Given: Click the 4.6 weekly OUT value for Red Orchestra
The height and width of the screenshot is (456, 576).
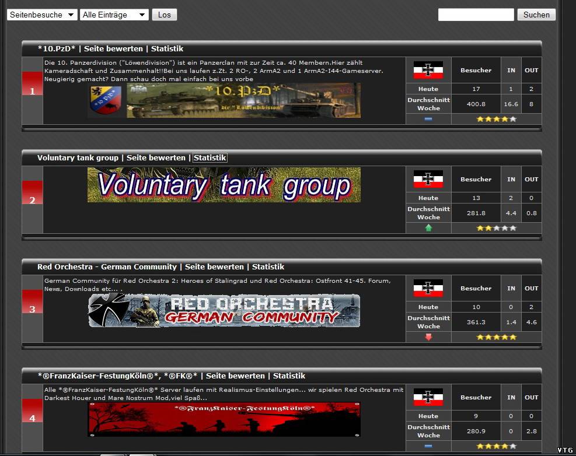Looking at the screenshot, I should (x=532, y=322).
